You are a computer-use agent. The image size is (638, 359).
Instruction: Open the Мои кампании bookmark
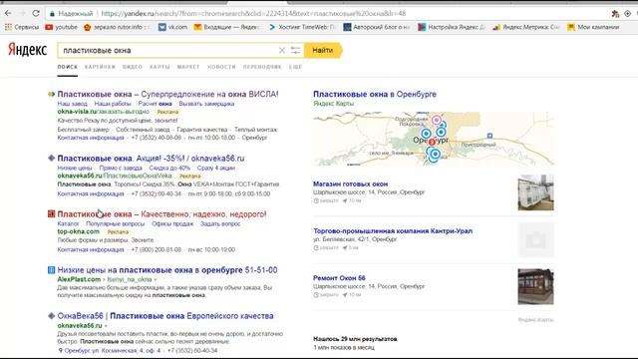click(x=593, y=27)
